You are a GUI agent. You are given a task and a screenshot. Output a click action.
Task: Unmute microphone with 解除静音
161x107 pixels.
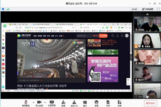26,104
